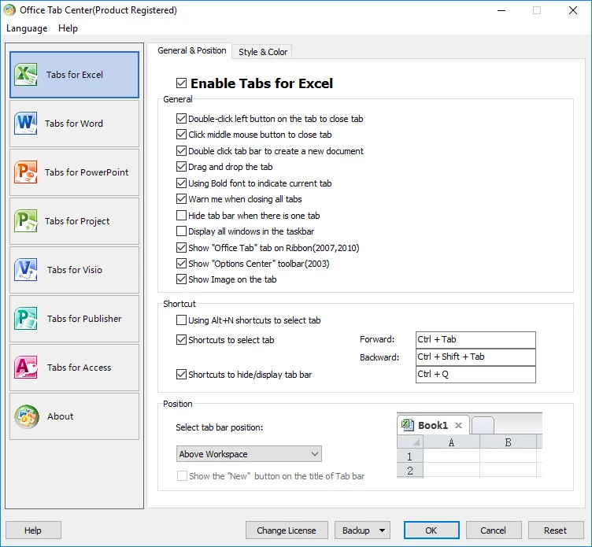Screen dimensions: 592x547
Task: Click the Office Tab Center title bar icon
Action: pos(9,10)
